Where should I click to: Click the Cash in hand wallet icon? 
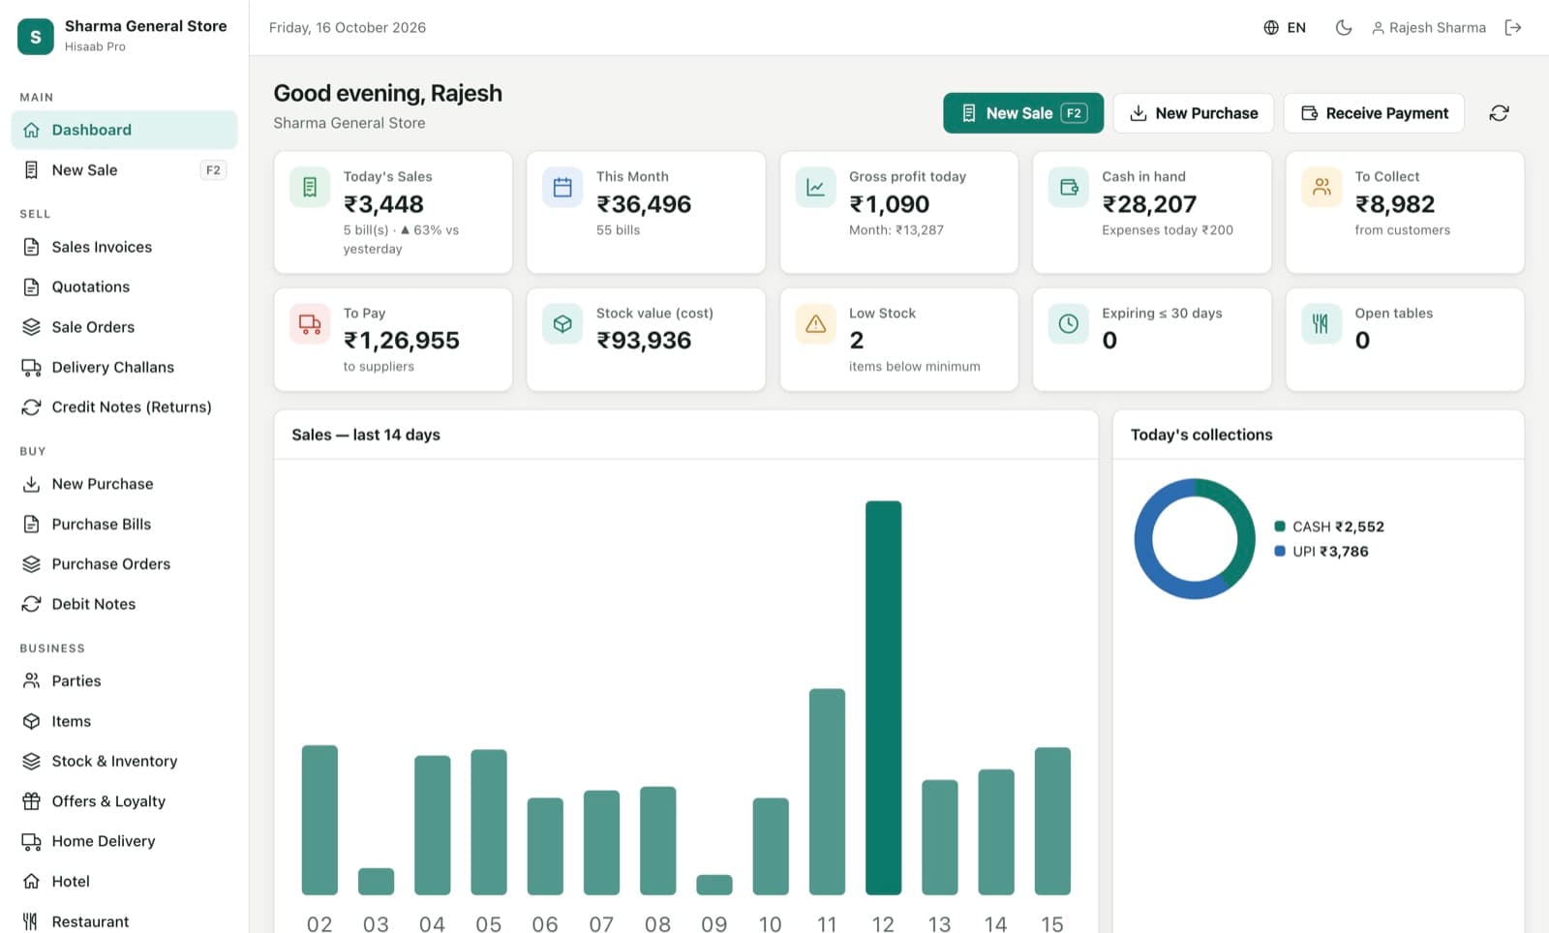click(1069, 188)
